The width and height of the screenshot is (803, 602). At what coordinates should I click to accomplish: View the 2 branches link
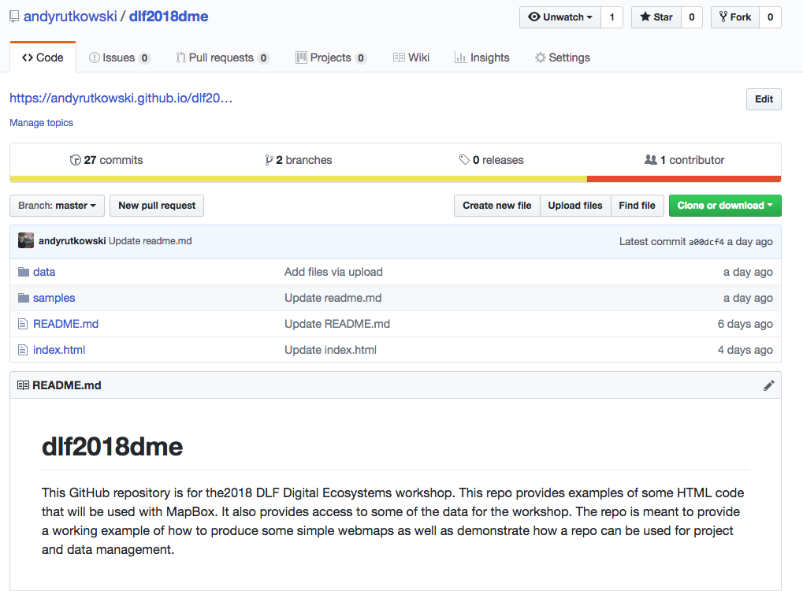(299, 160)
